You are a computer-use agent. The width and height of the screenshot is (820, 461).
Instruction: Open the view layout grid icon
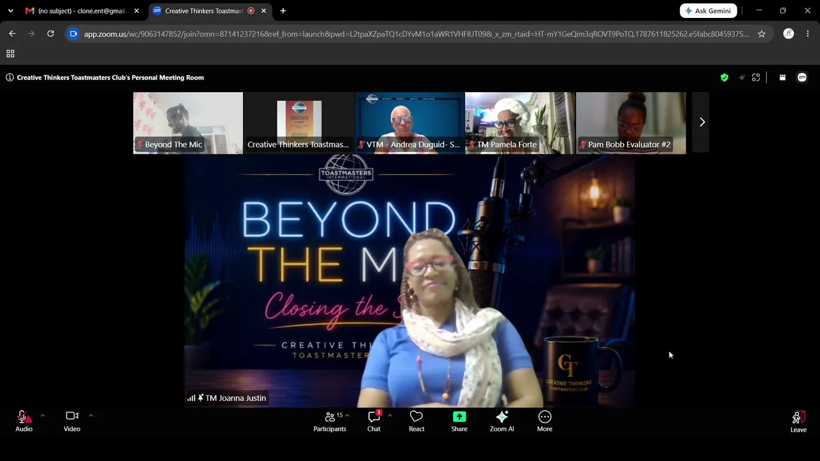point(782,77)
